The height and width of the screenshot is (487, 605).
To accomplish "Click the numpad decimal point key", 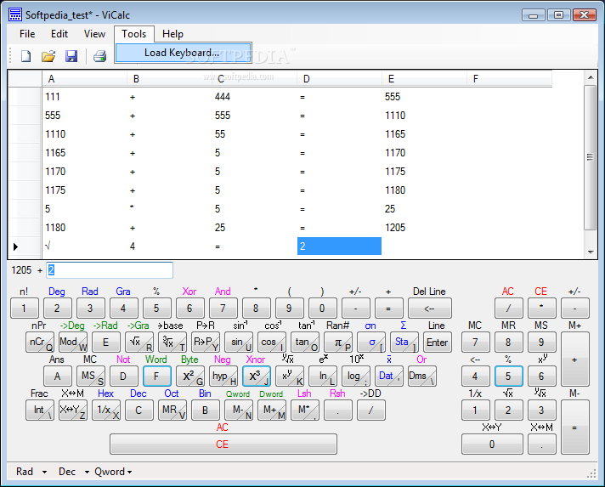I will point(542,445).
